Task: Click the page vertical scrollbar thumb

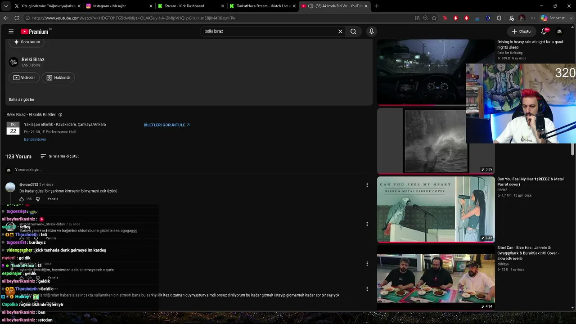Action: pyautogui.click(x=573, y=149)
